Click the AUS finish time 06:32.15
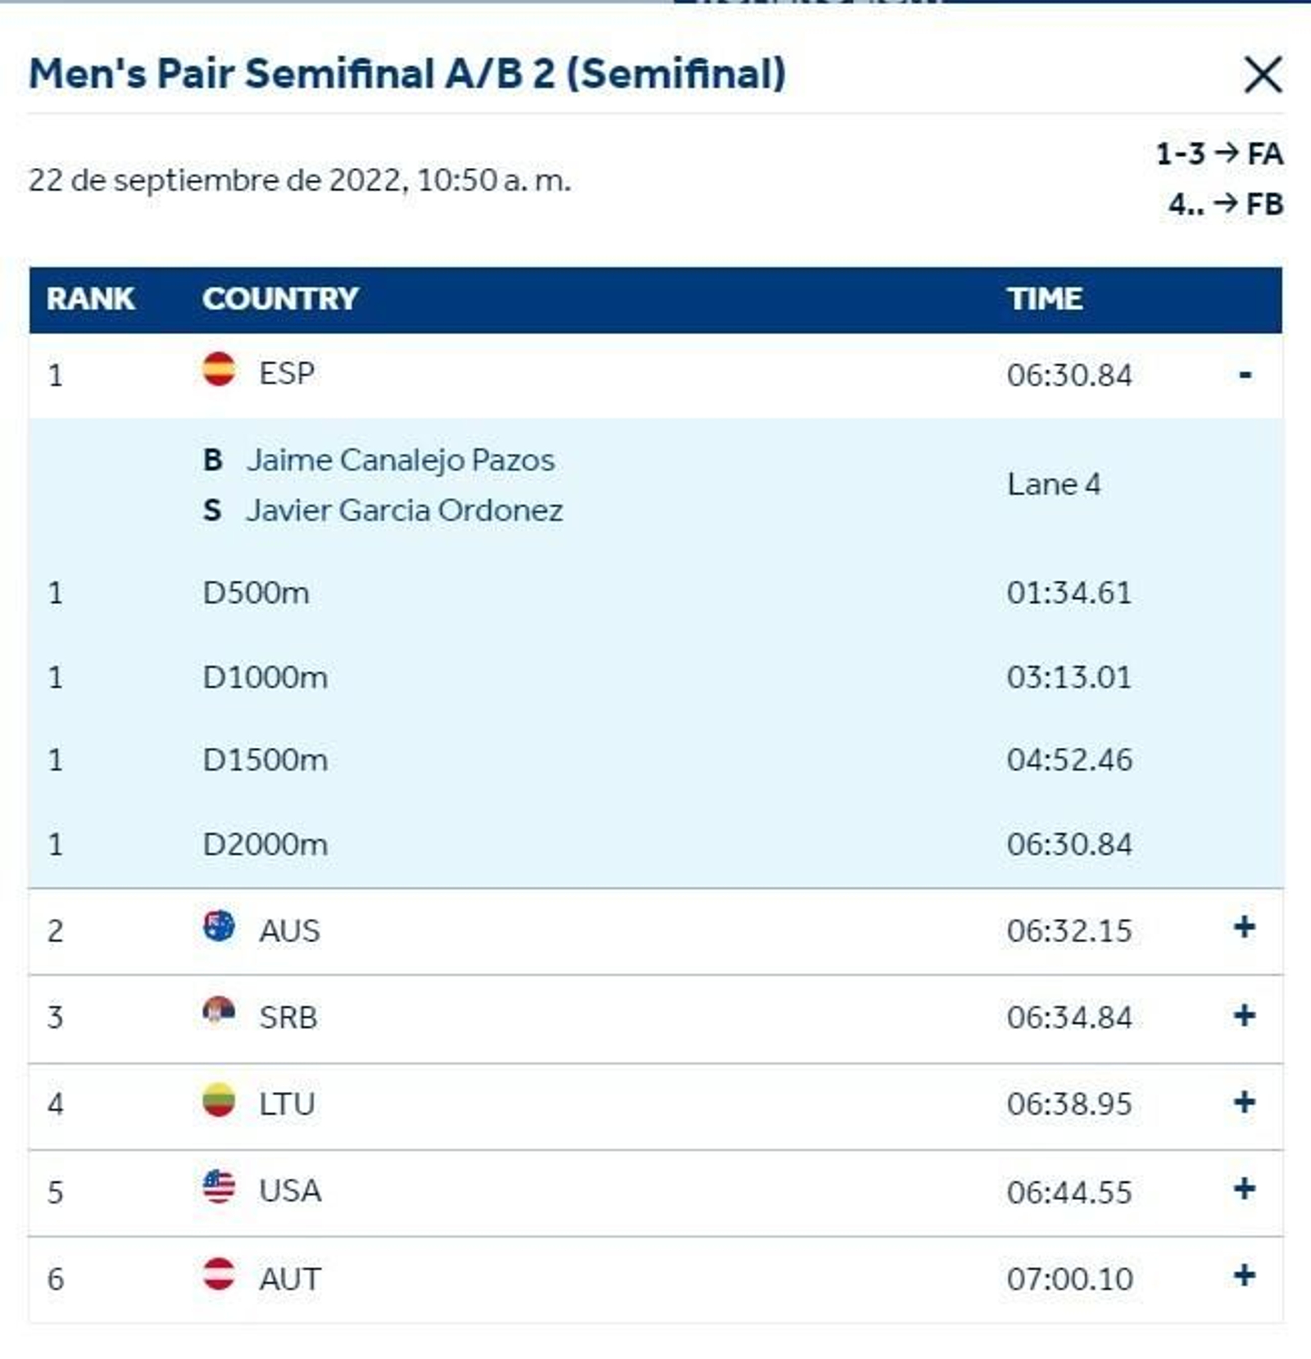 click(1069, 931)
